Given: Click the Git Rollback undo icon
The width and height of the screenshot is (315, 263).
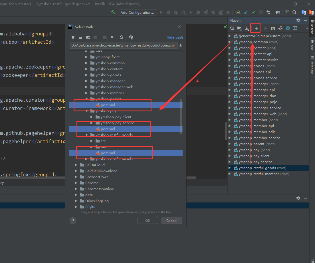Looking at the screenshot, I should (268, 12).
